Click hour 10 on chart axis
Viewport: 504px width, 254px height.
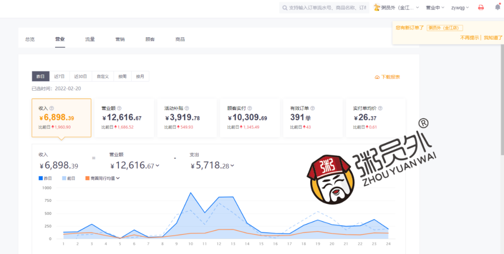(x=190, y=244)
